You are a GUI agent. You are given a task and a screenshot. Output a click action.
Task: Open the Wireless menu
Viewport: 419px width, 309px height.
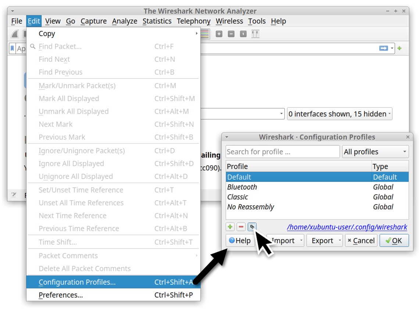coord(229,21)
